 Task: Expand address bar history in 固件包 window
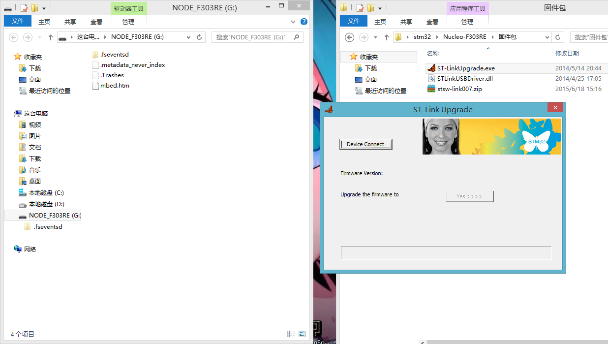tap(547, 37)
